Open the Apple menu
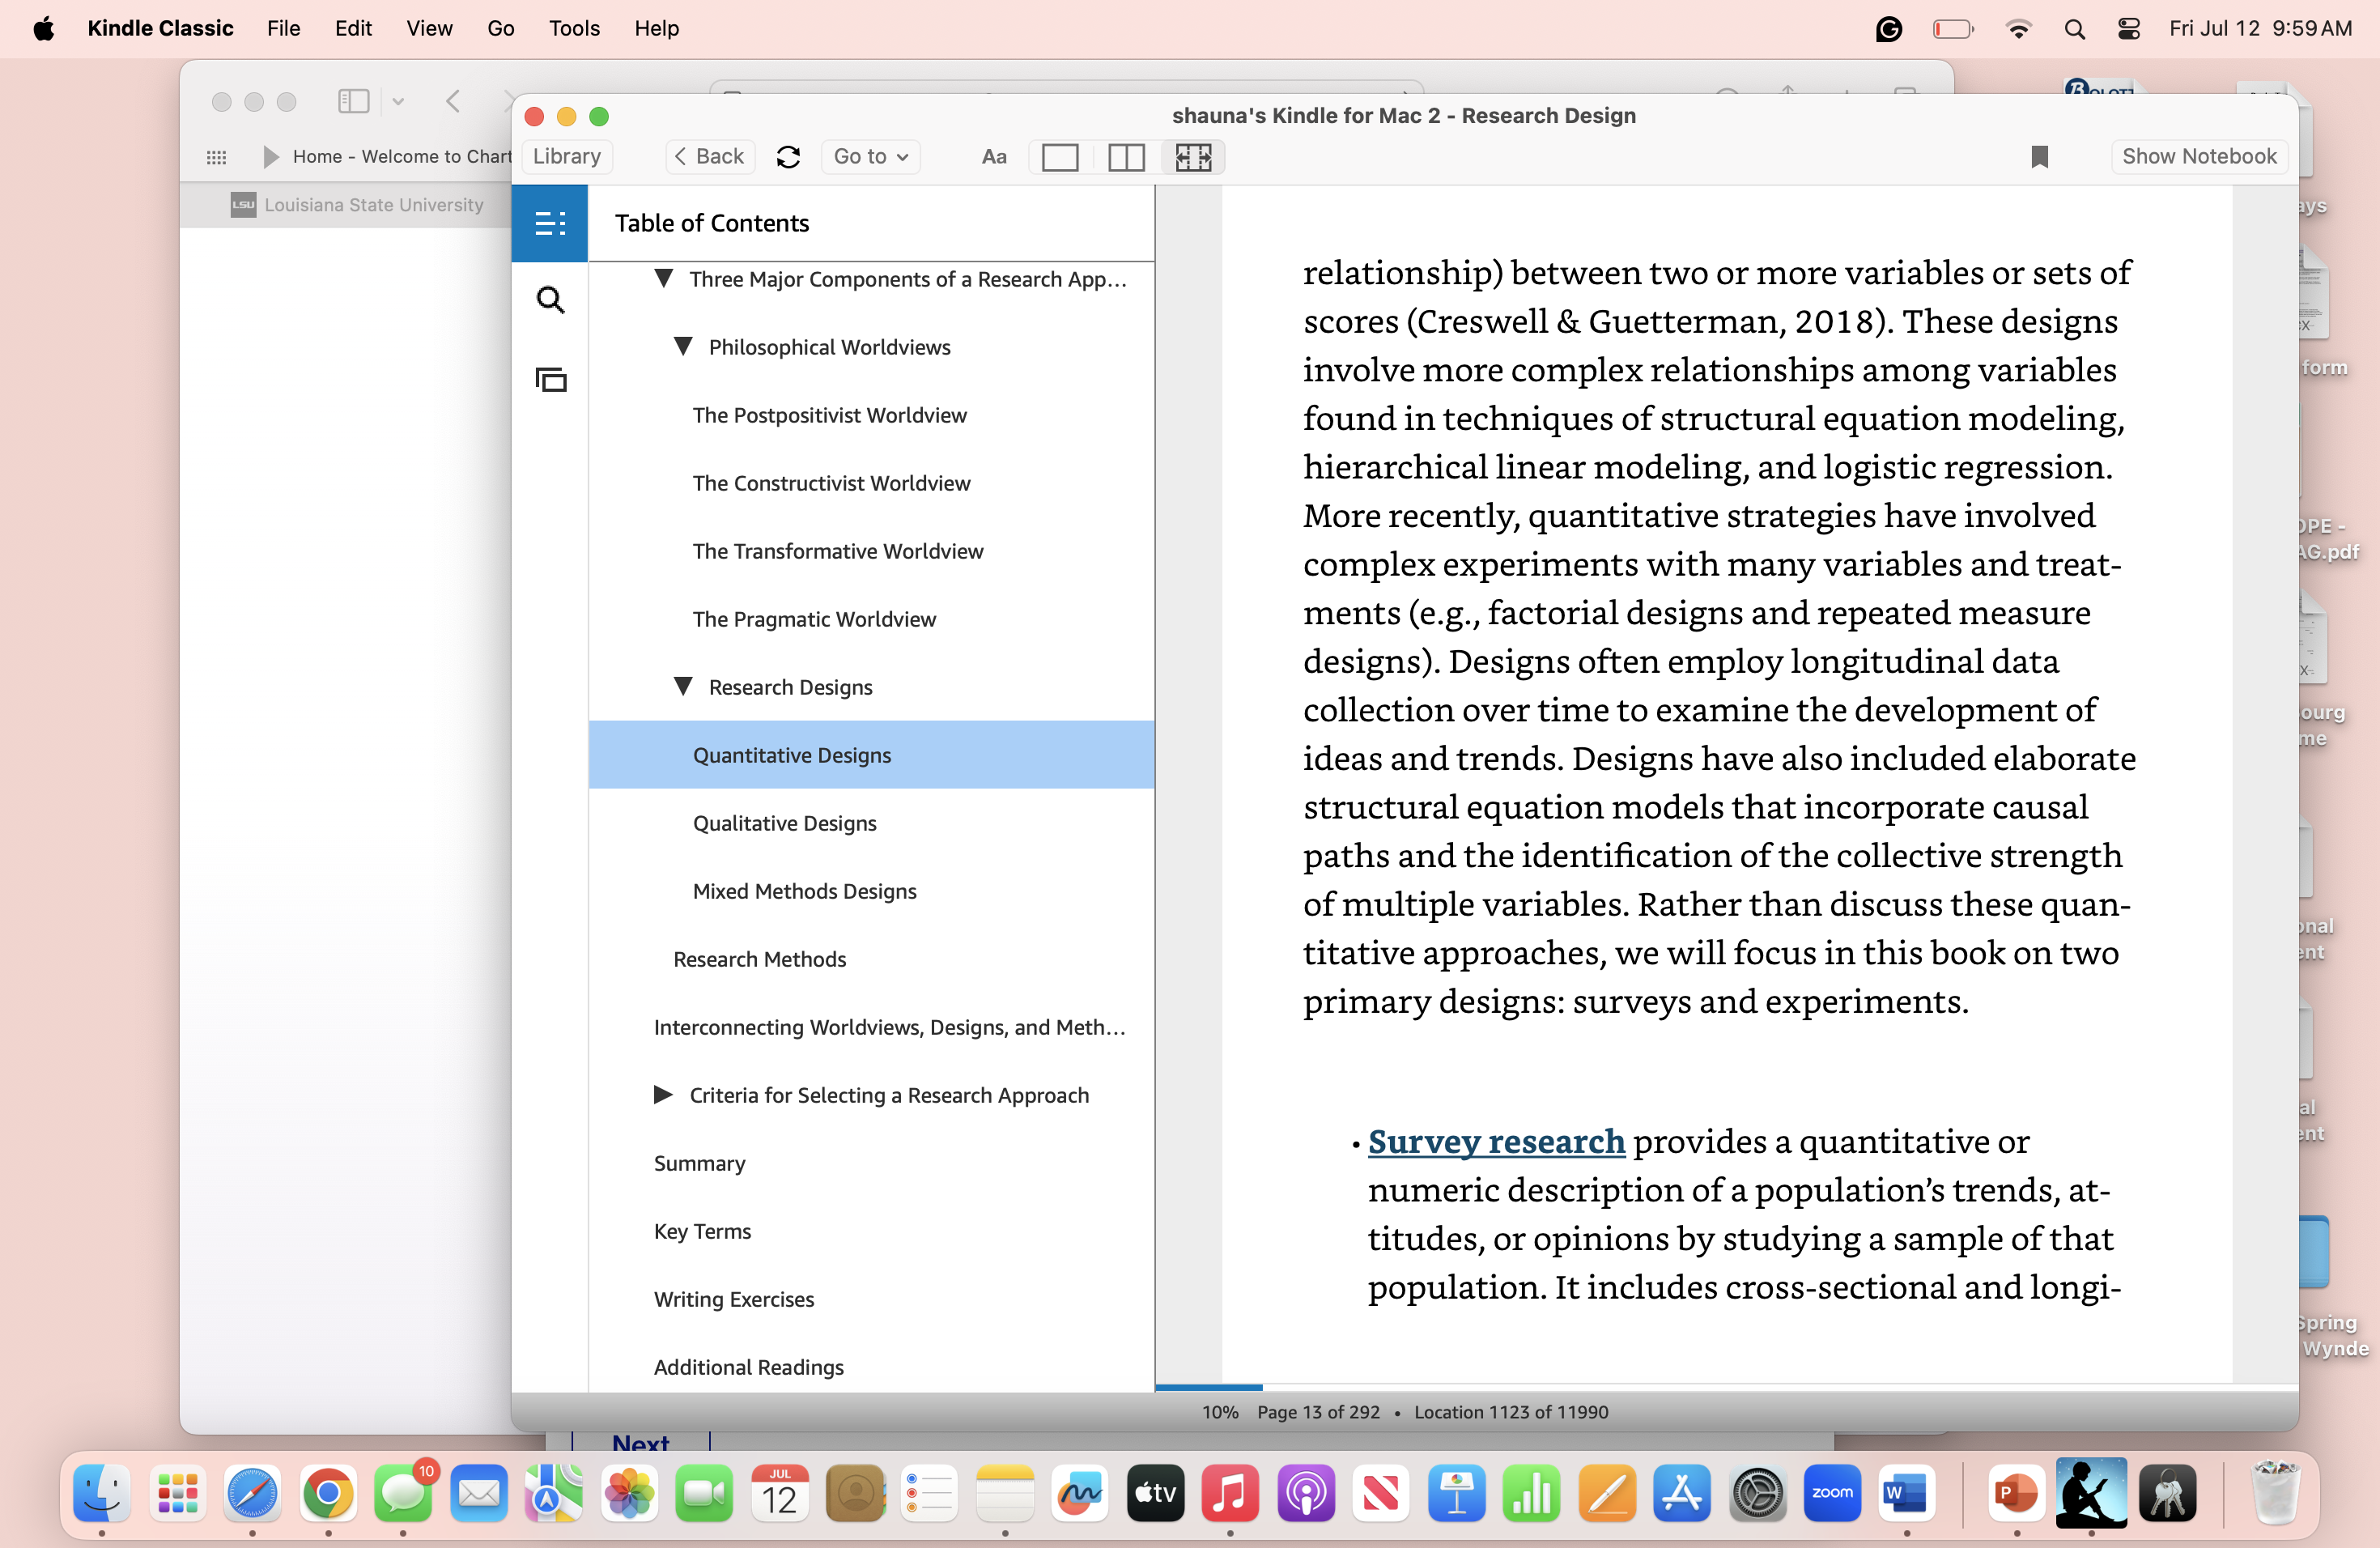Viewport: 2380px width, 1548px height. coord(43,28)
